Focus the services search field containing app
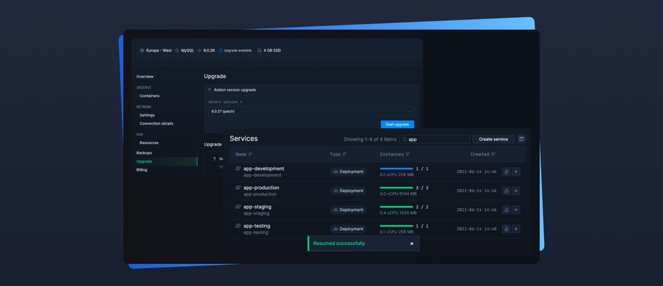 pos(434,139)
